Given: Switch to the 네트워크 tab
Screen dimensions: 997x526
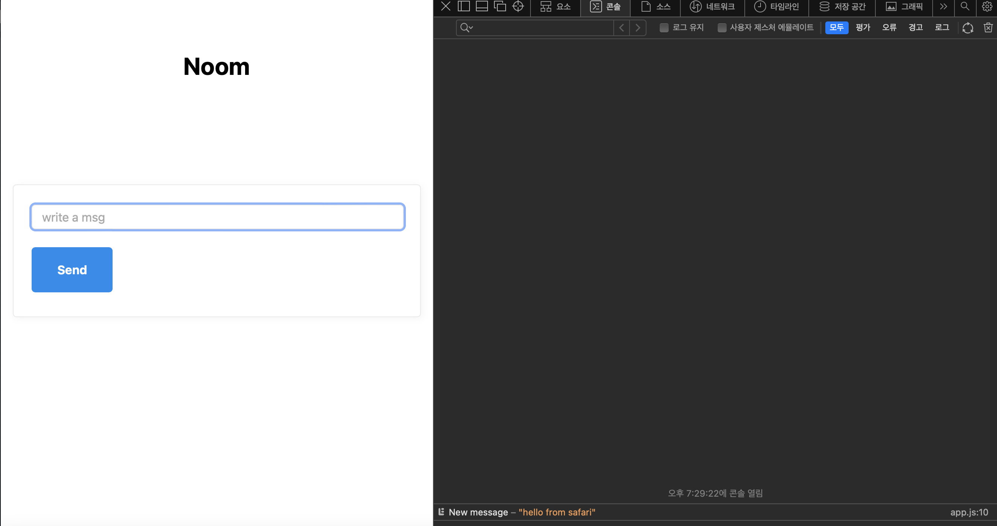Looking at the screenshot, I should 712,6.
